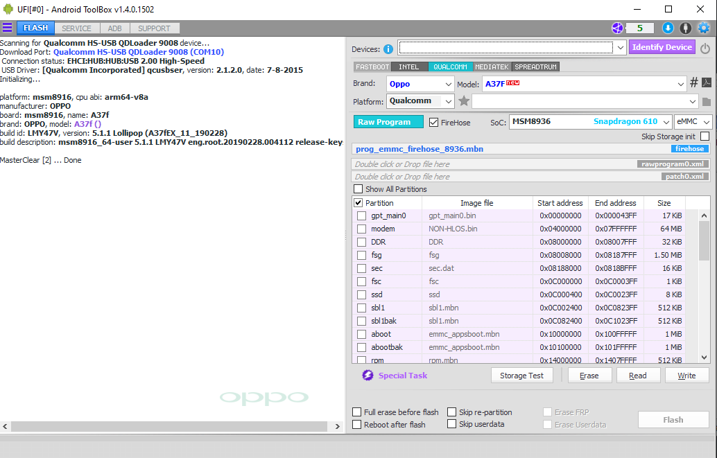Enable Skip userdata checkbox
Viewport: 717px width, 458px height.
452,424
